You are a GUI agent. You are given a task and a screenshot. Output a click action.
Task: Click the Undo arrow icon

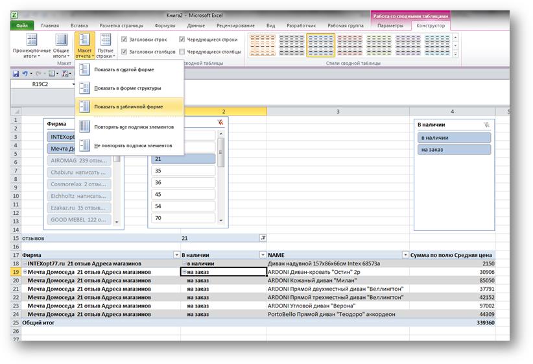tap(25, 73)
